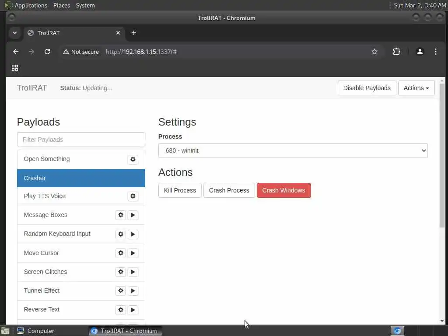This screenshot has width=448, height=336.
Task: Focus the Filter Payloads input field
Action: (x=81, y=140)
